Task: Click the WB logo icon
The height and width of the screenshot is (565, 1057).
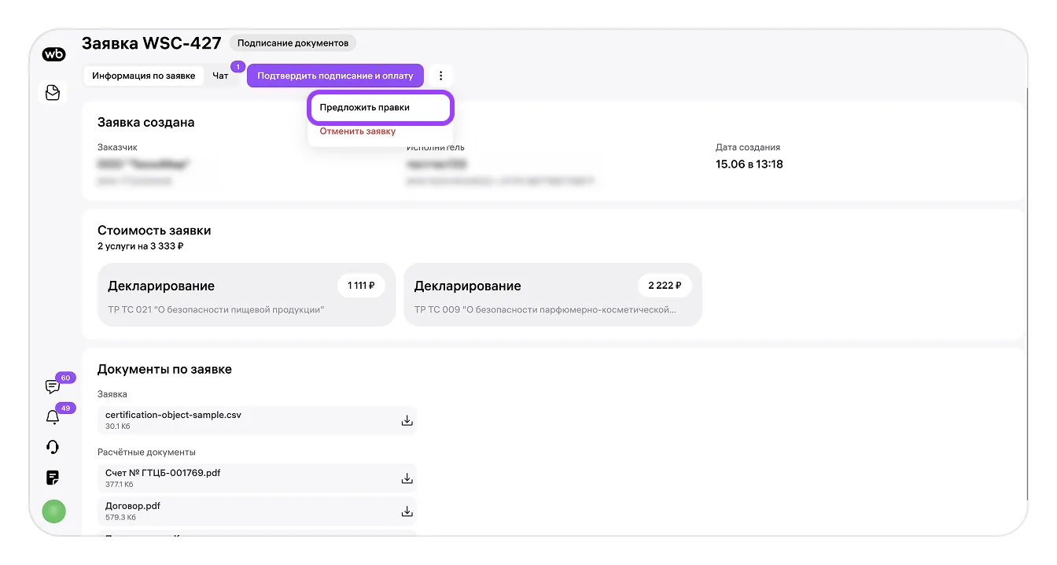Action: (53, 54)
